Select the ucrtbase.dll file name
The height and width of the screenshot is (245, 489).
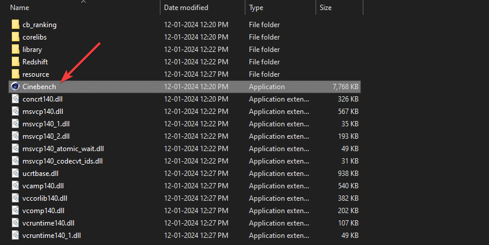click(41, 173)
